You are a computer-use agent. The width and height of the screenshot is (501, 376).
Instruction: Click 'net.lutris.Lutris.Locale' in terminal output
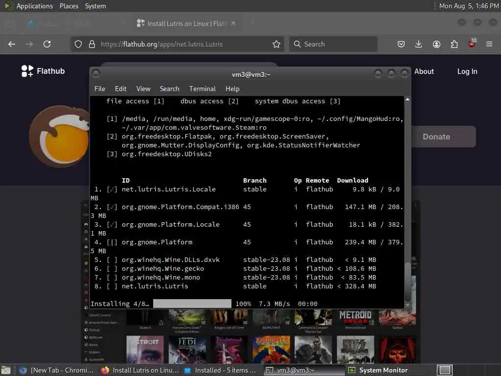tap(169, 189)
